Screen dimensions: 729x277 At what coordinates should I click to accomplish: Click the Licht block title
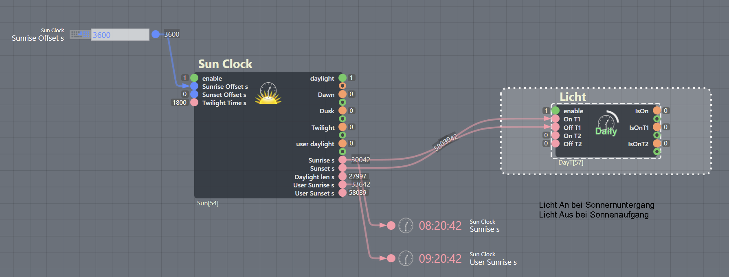point(573,97)
